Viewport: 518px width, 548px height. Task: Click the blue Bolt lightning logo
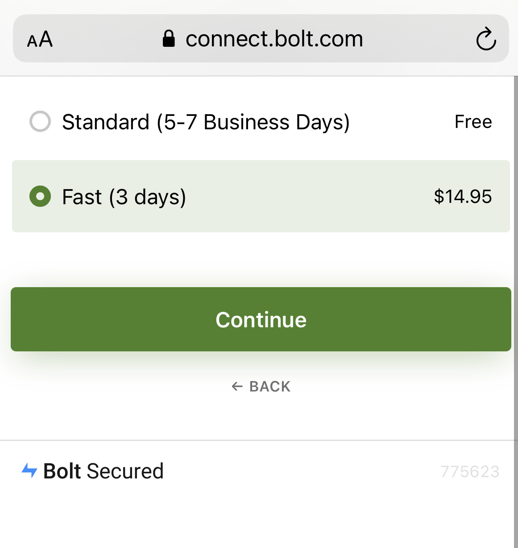pyautogui.click(x=29, y=470)
